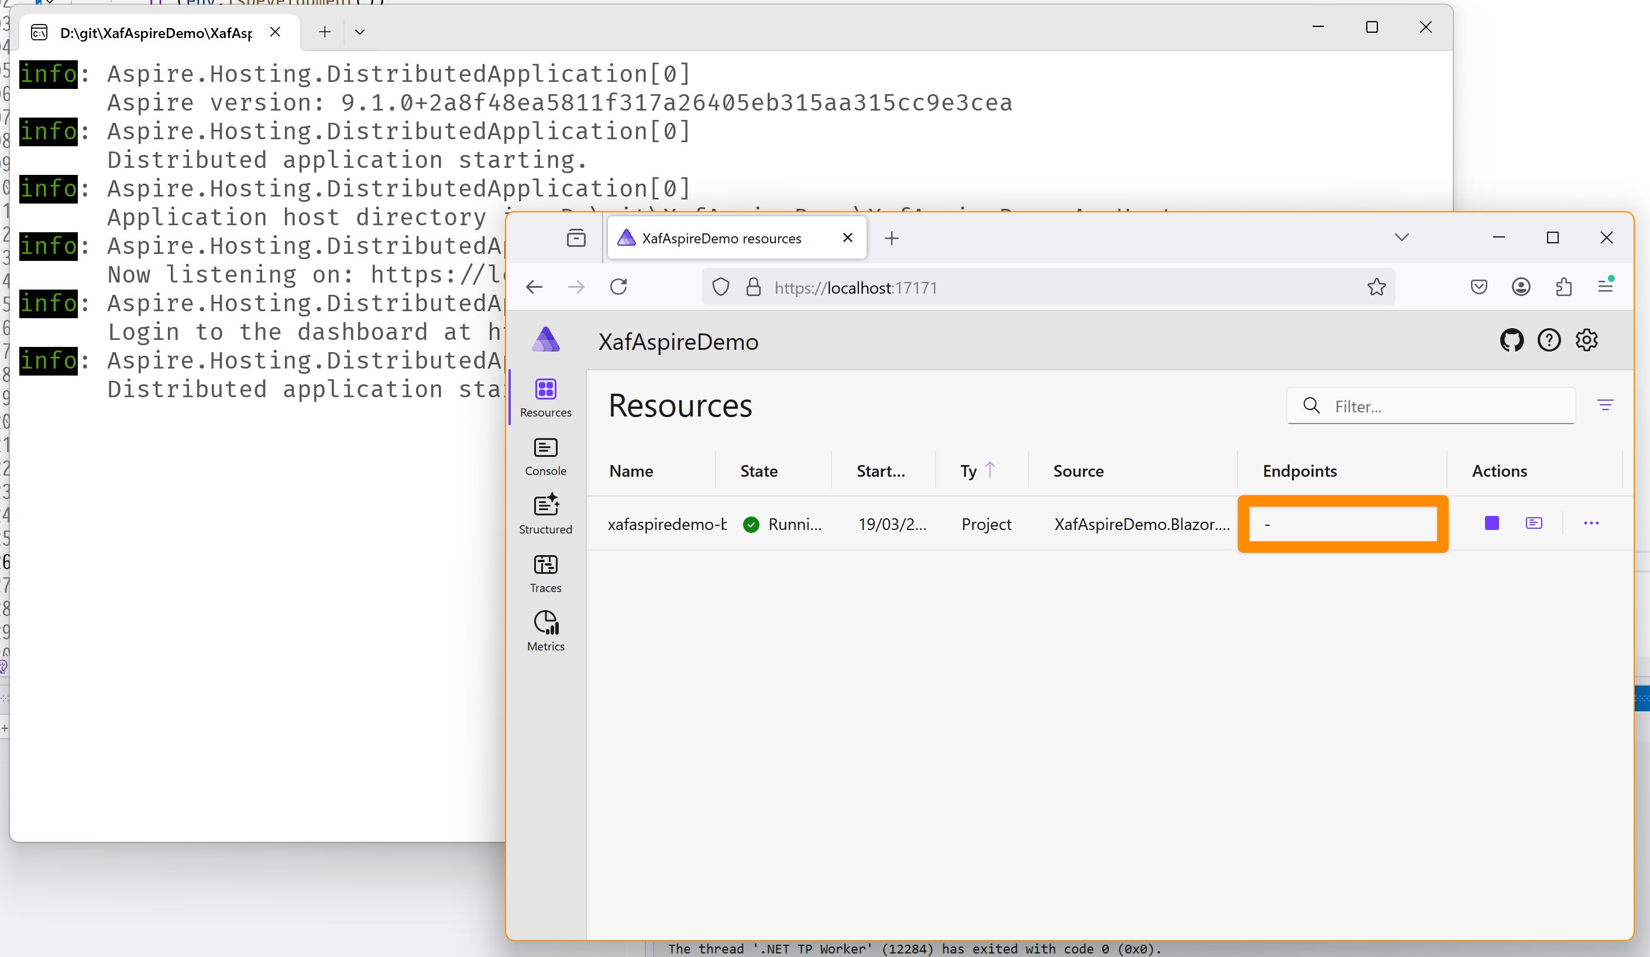Bookmark this page with the star

pos(1376,287)
